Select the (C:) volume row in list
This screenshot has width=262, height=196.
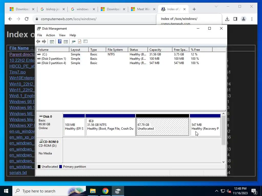[131, 54]
